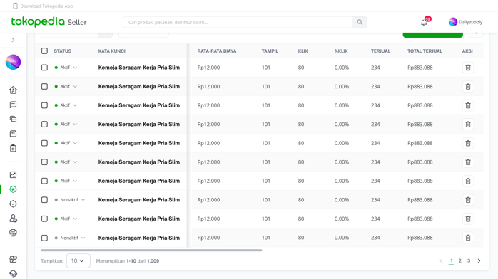Image resolution: width=498 pixels, height=279 pixels.
Task: Open the Chat icon in the sidebar
Action: pyautogui.click(x=13, y=105)
